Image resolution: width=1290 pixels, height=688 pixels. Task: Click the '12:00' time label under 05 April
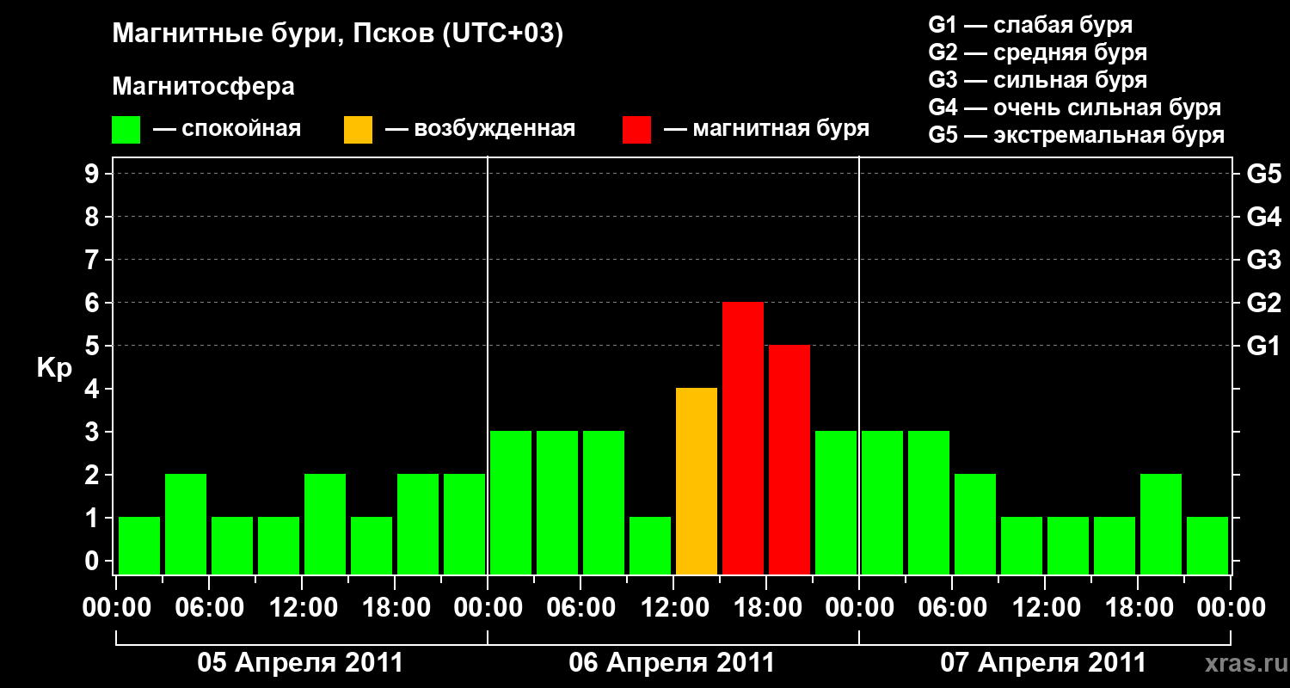[x=302, y=608]
